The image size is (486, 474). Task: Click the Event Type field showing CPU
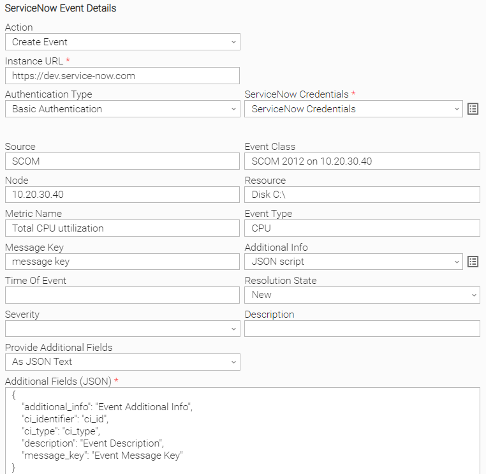coord(362,228)
